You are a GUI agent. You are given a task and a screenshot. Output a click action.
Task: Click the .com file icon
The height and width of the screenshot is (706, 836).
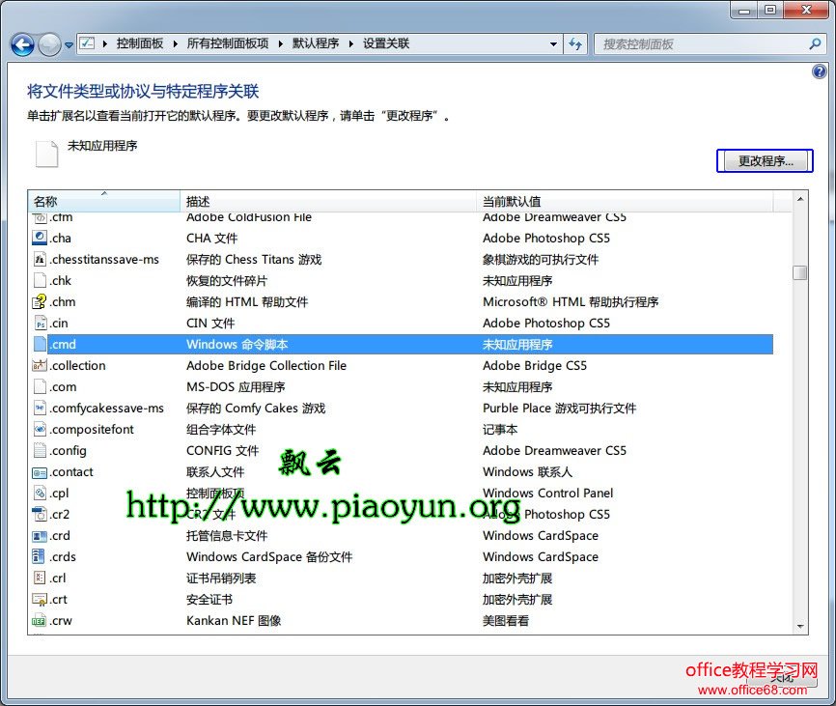coord(40,386)
